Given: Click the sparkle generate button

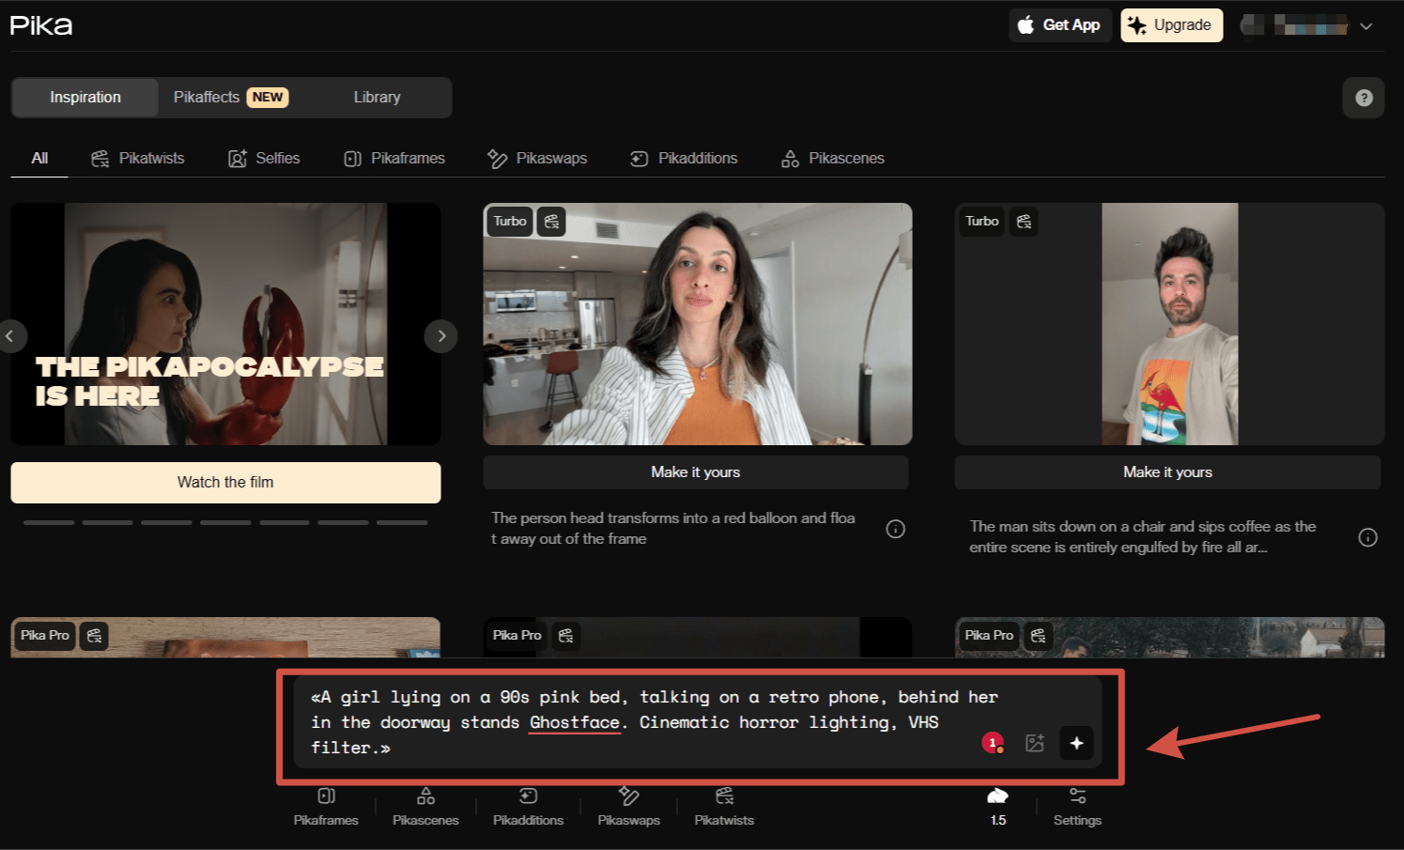Looking at the screenshot, I should pyautogui.click(x=1076, y=743).
